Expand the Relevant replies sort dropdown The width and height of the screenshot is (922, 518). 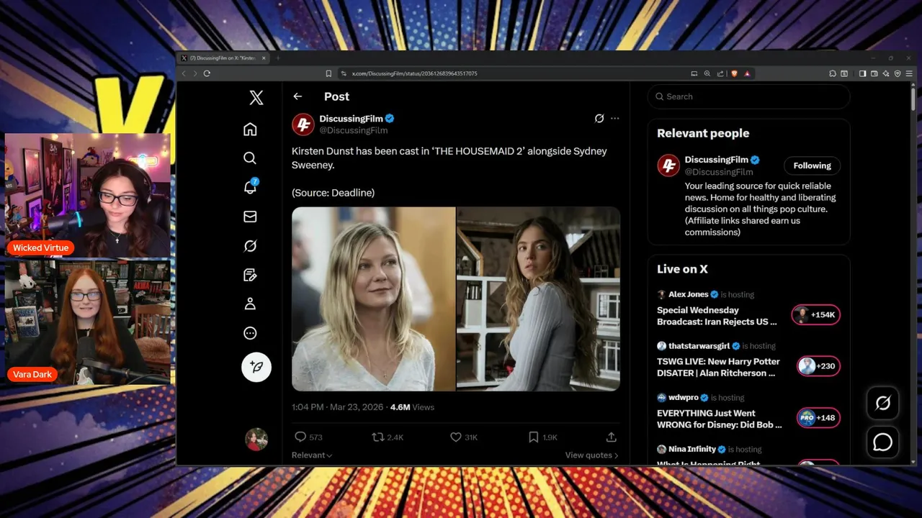point(312,455)
